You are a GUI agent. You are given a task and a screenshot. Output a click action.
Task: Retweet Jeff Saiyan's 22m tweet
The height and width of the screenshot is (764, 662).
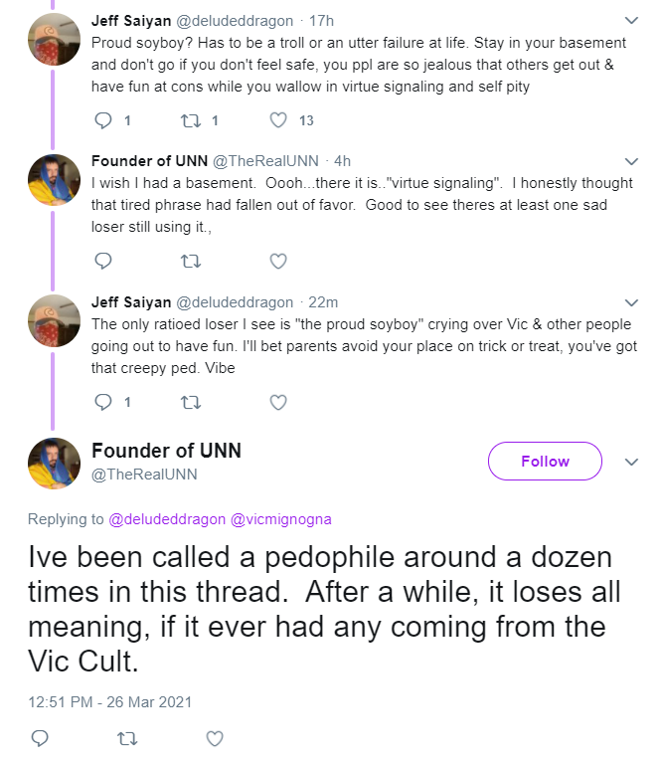click(x=191, y=403)
